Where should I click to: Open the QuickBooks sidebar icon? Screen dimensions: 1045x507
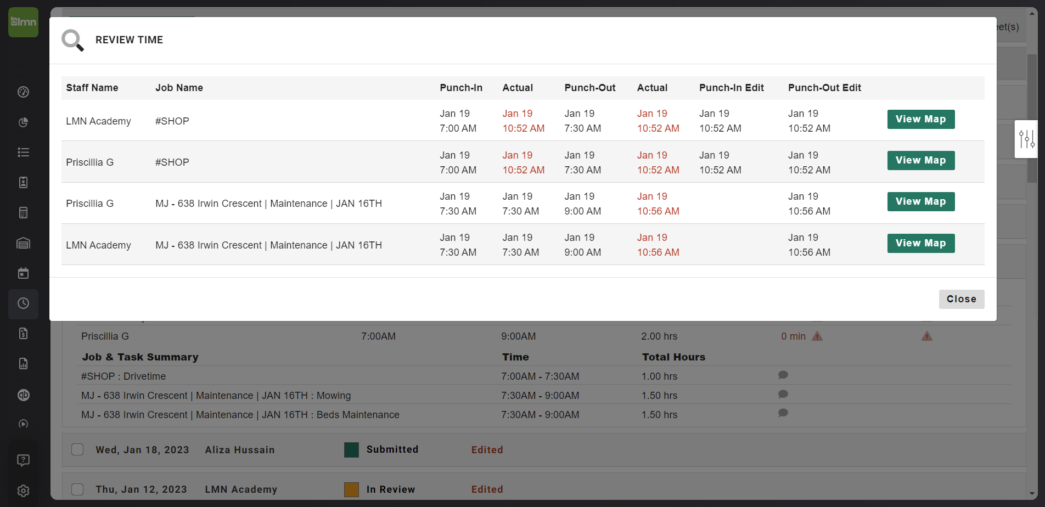(x=23, y=395)
